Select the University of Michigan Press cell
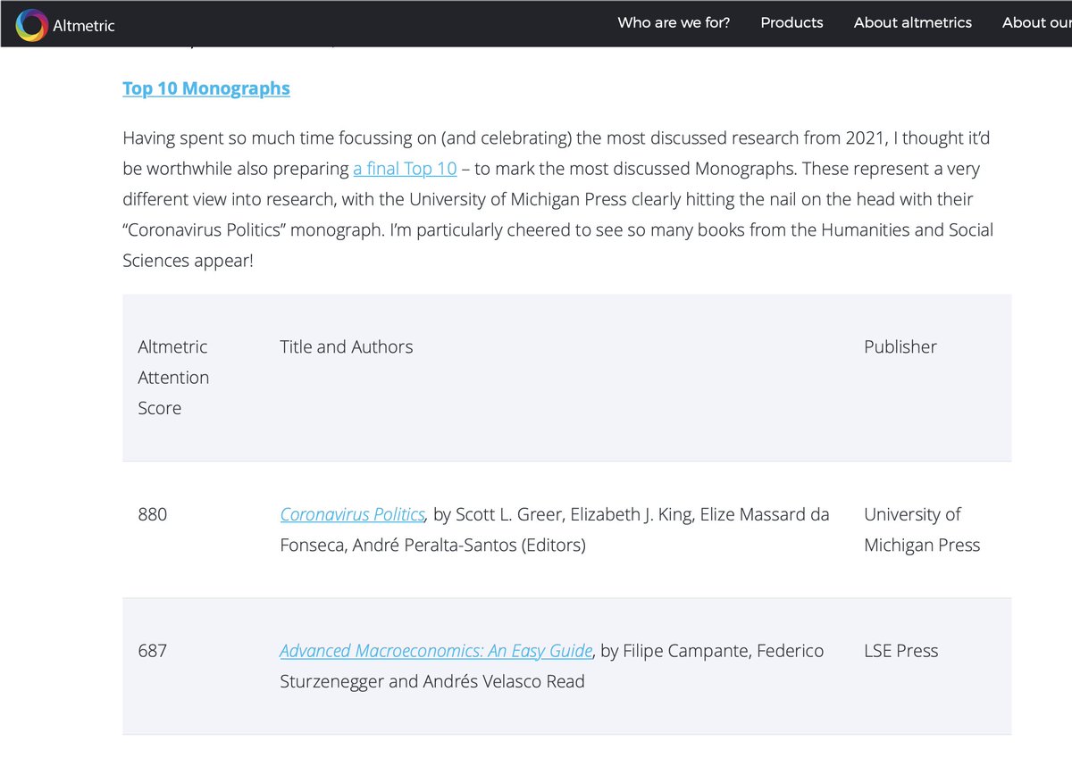1072x758 pixels. point(922,529)
